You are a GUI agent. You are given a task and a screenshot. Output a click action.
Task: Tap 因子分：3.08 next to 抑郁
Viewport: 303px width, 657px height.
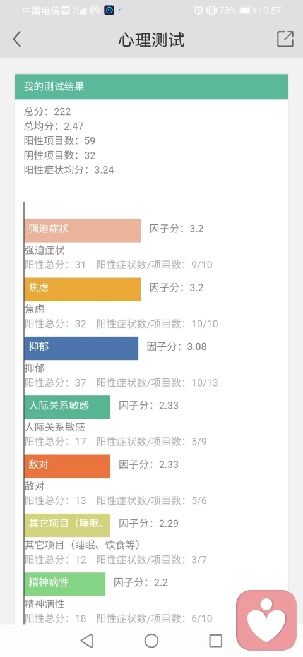177,347
